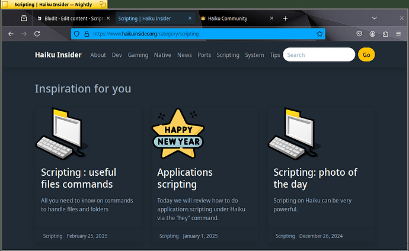The height and width of the screenshot is (251, 409).
Task: Expand the list all tabs chevron
Action: pos(374,18)
